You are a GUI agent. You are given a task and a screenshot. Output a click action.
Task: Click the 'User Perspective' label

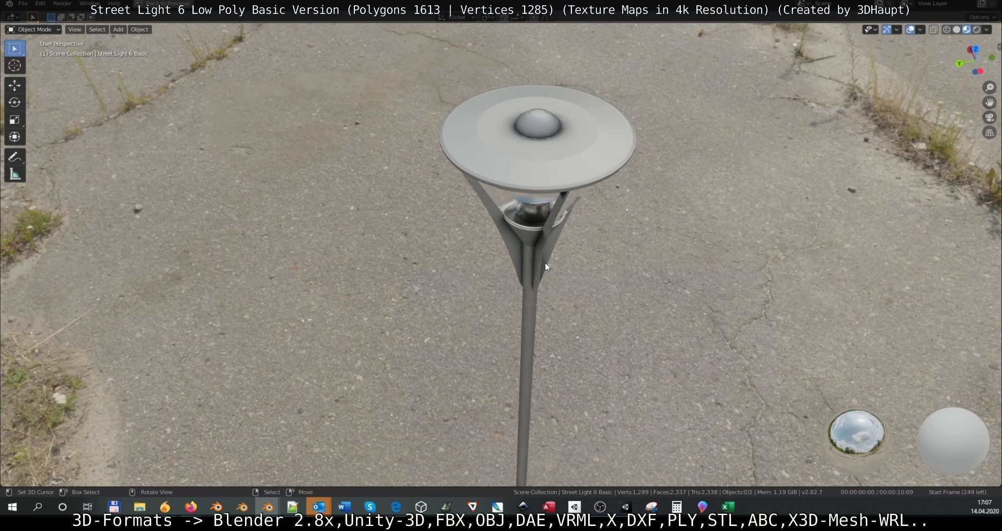62,44
